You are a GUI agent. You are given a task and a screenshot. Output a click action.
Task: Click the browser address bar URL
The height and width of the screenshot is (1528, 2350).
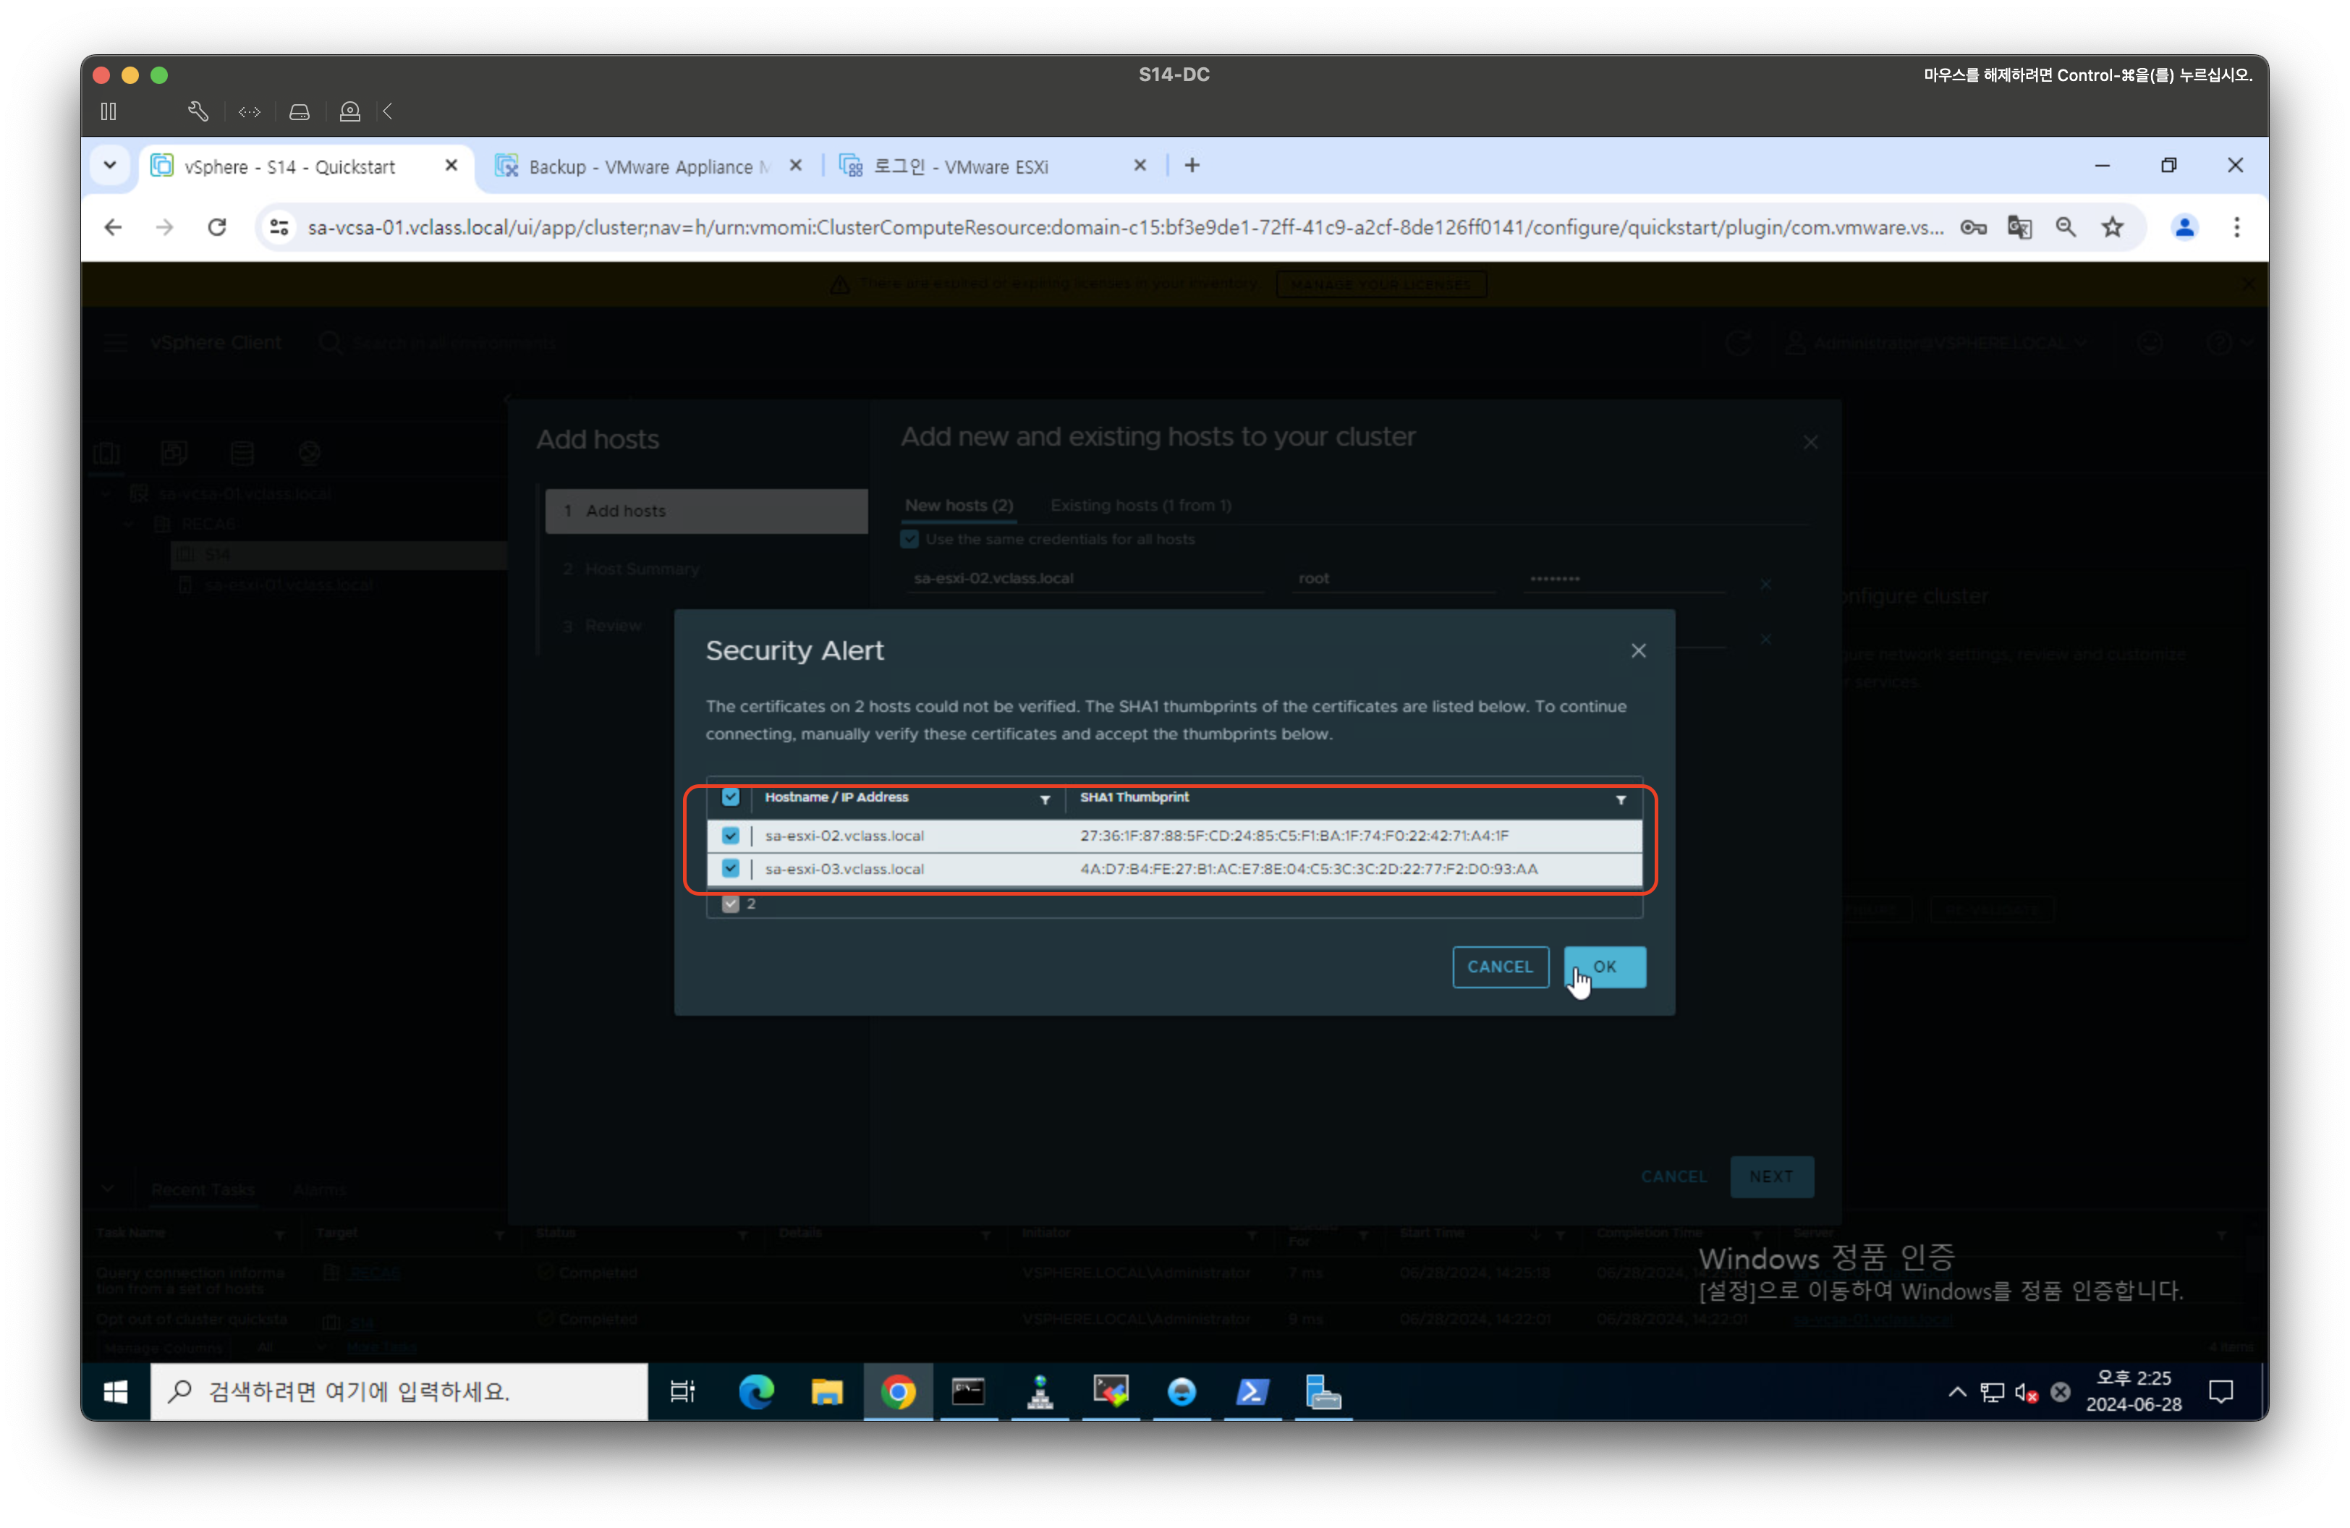tap(1126, 227)
